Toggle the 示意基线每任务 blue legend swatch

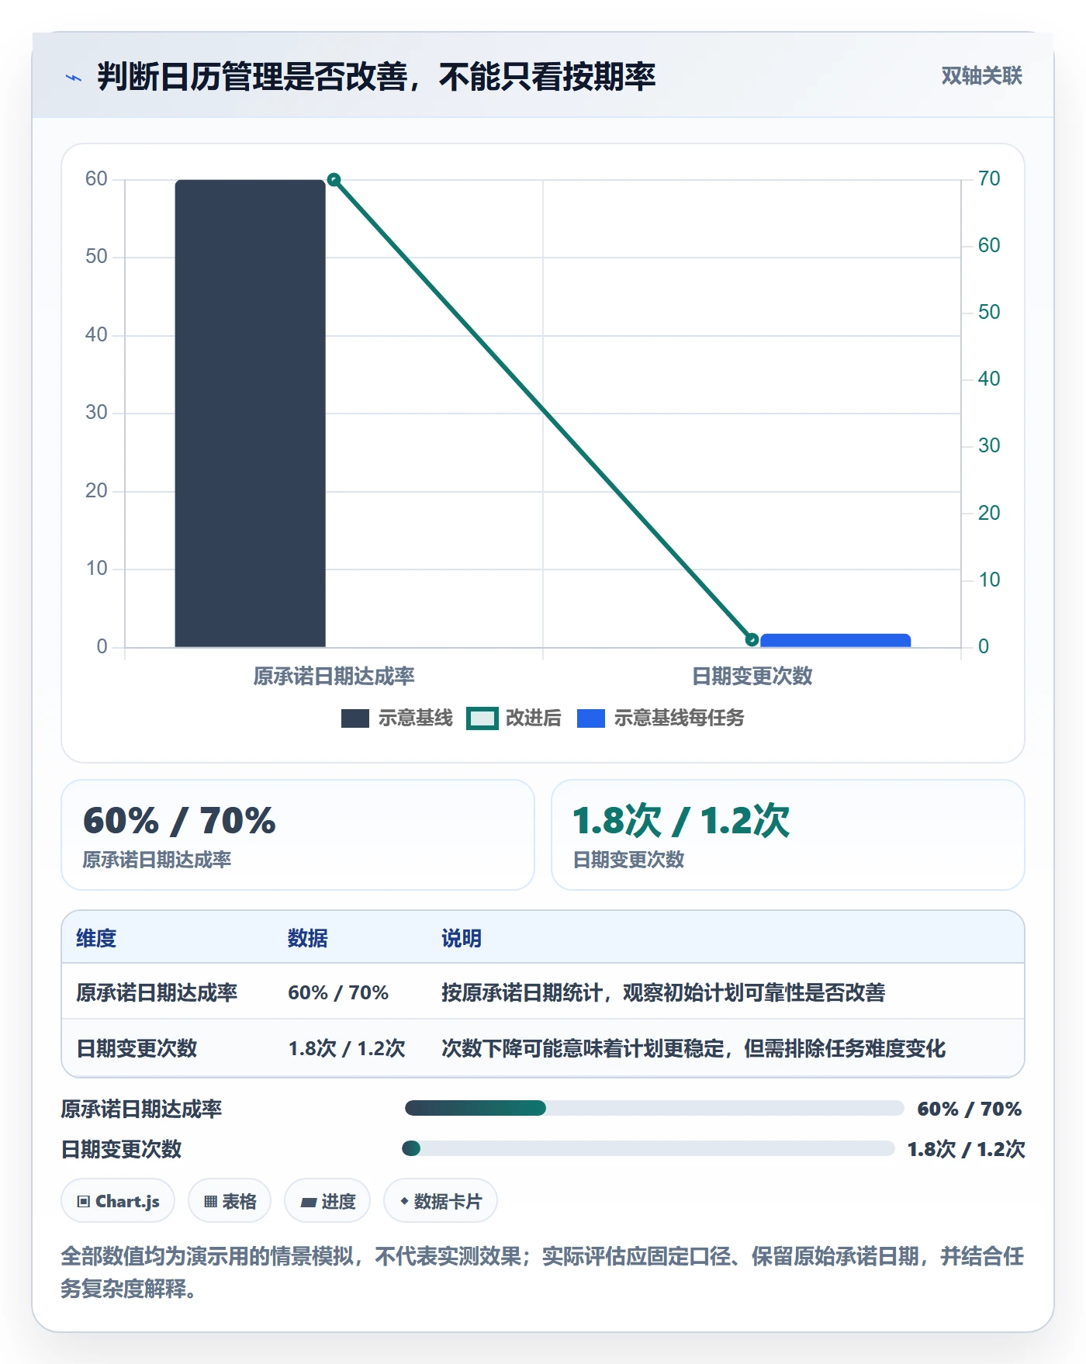pos(591,718)
